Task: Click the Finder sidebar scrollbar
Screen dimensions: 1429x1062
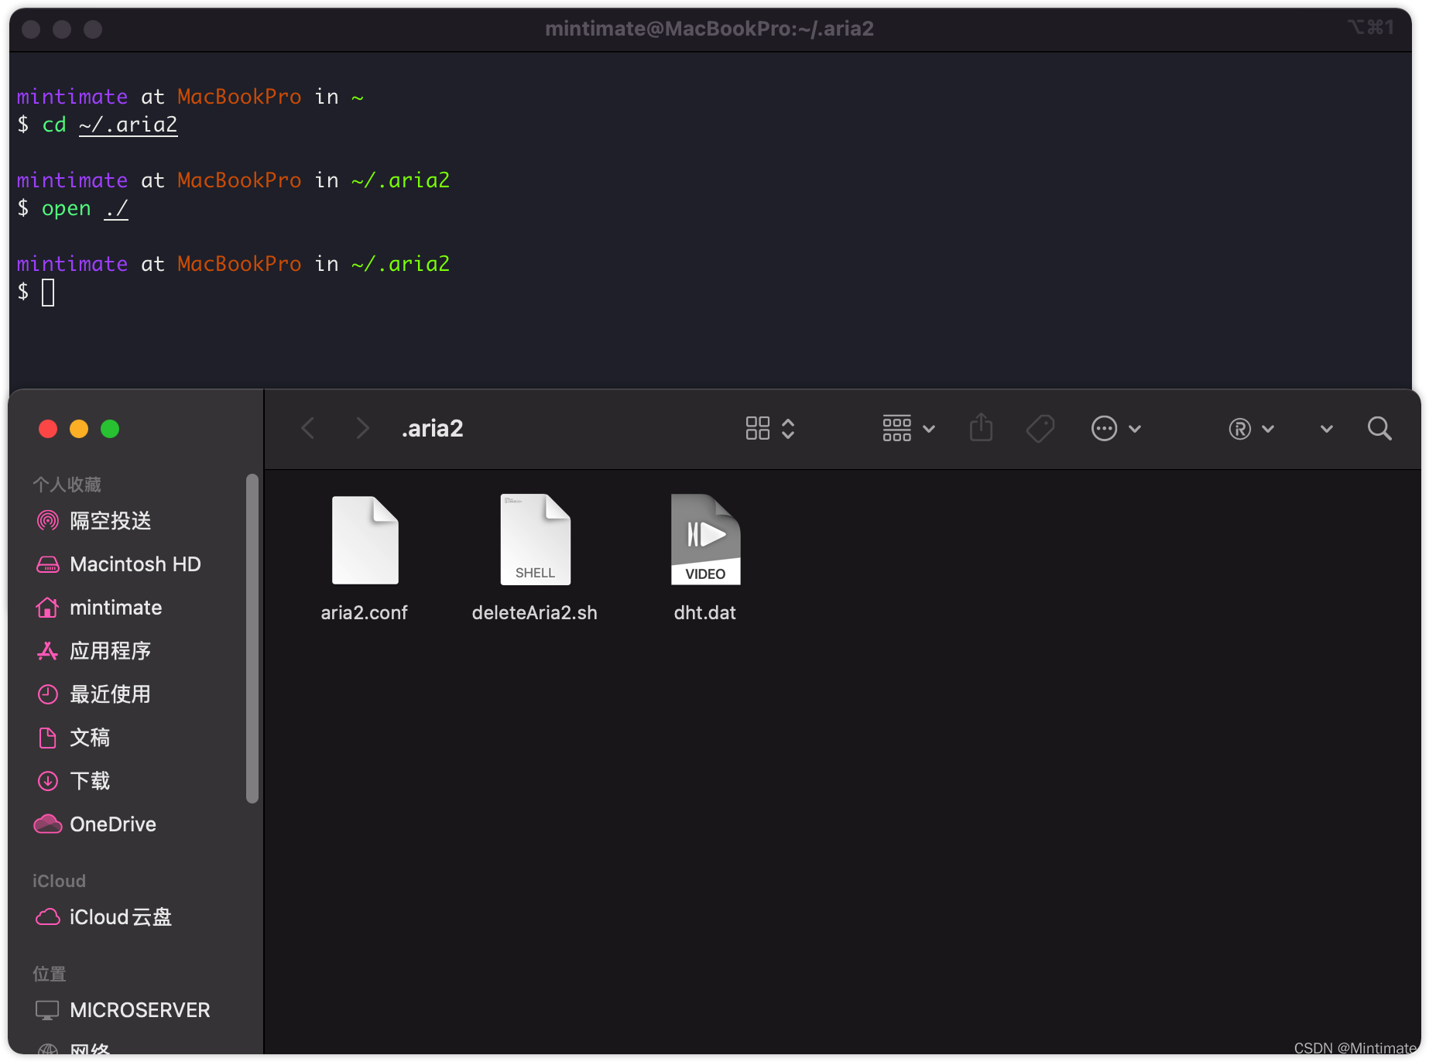Action: coord(252,639)
